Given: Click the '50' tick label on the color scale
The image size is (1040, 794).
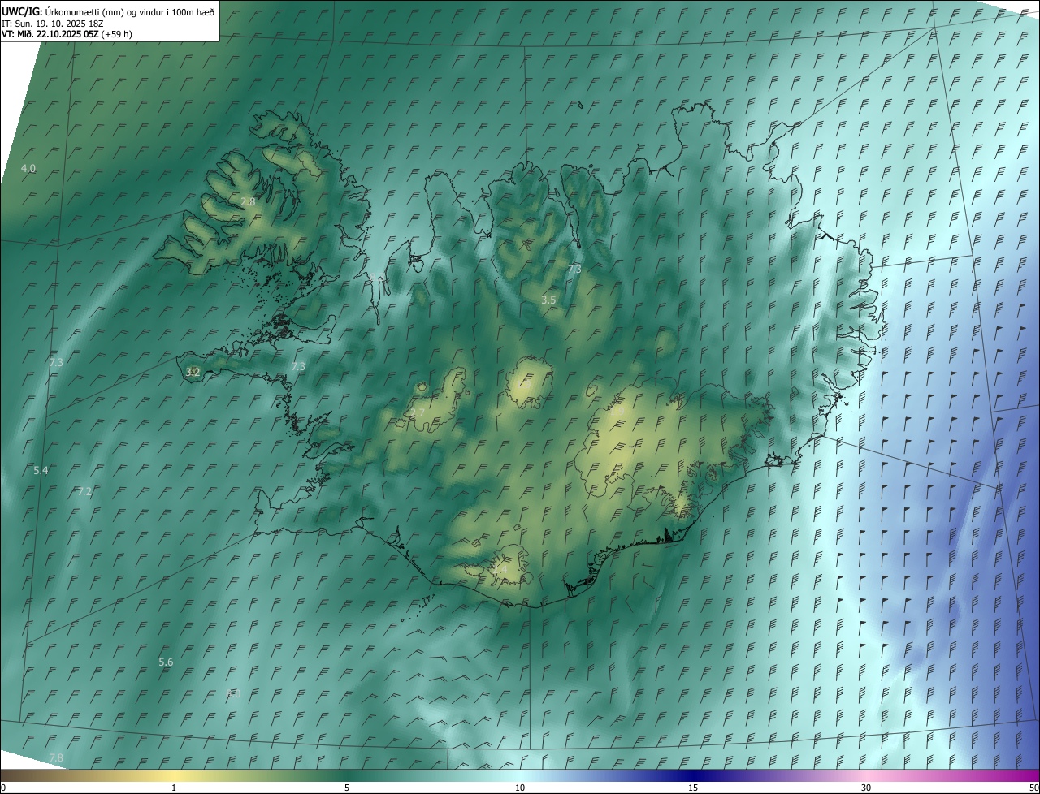Looking at the screenshot, I should coord(1033,788).
